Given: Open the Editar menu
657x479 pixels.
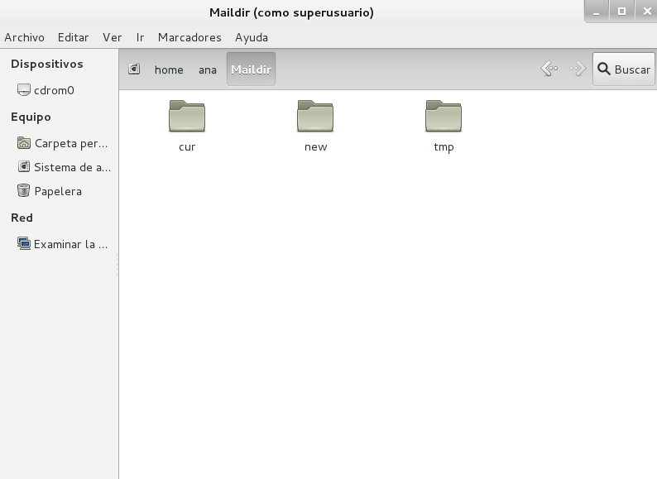Looking at the screenshot, I should [x=74, y=37].
